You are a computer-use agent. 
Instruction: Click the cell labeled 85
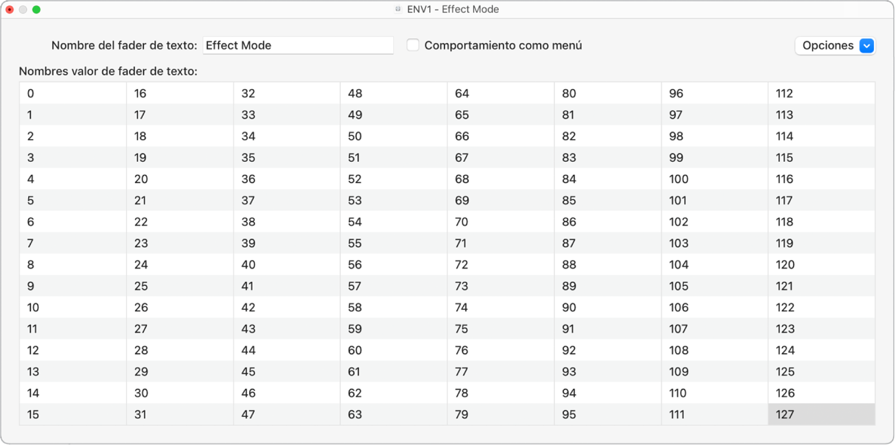607,200
